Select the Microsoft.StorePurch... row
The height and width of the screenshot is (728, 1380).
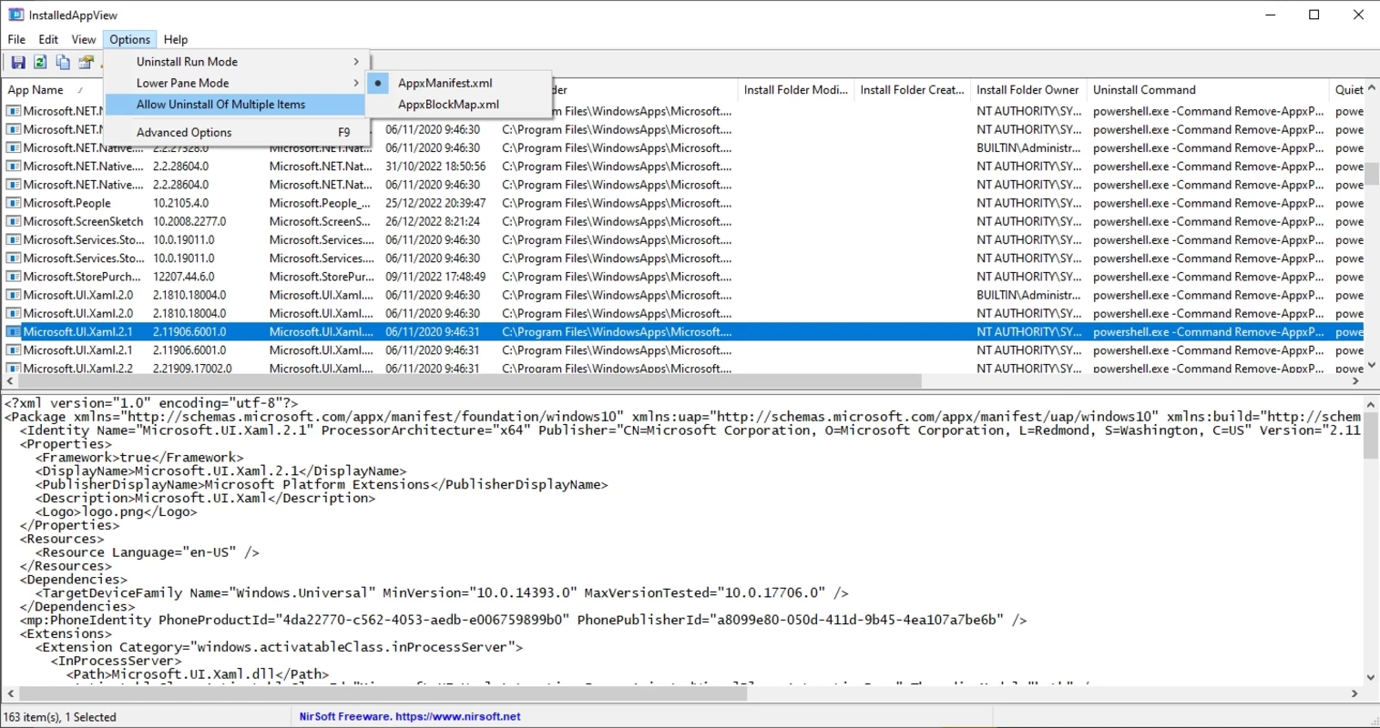(x=683, y=277)
